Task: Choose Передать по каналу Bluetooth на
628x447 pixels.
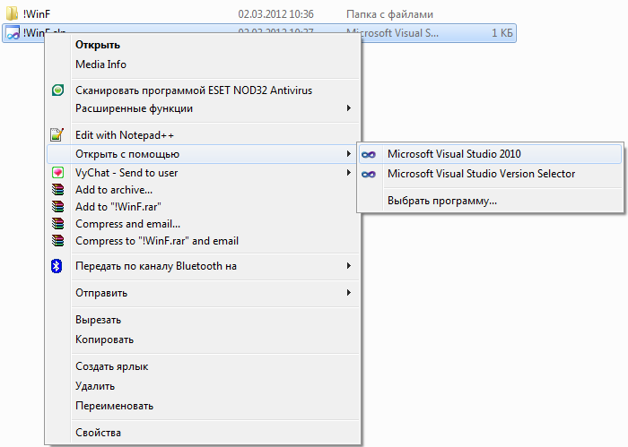Action: [203, 266]
